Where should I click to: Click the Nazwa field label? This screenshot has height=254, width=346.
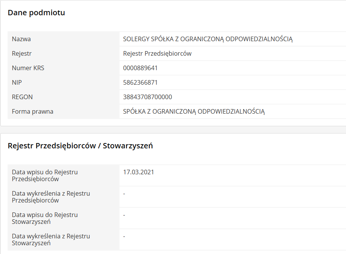(x=21, y=39)
